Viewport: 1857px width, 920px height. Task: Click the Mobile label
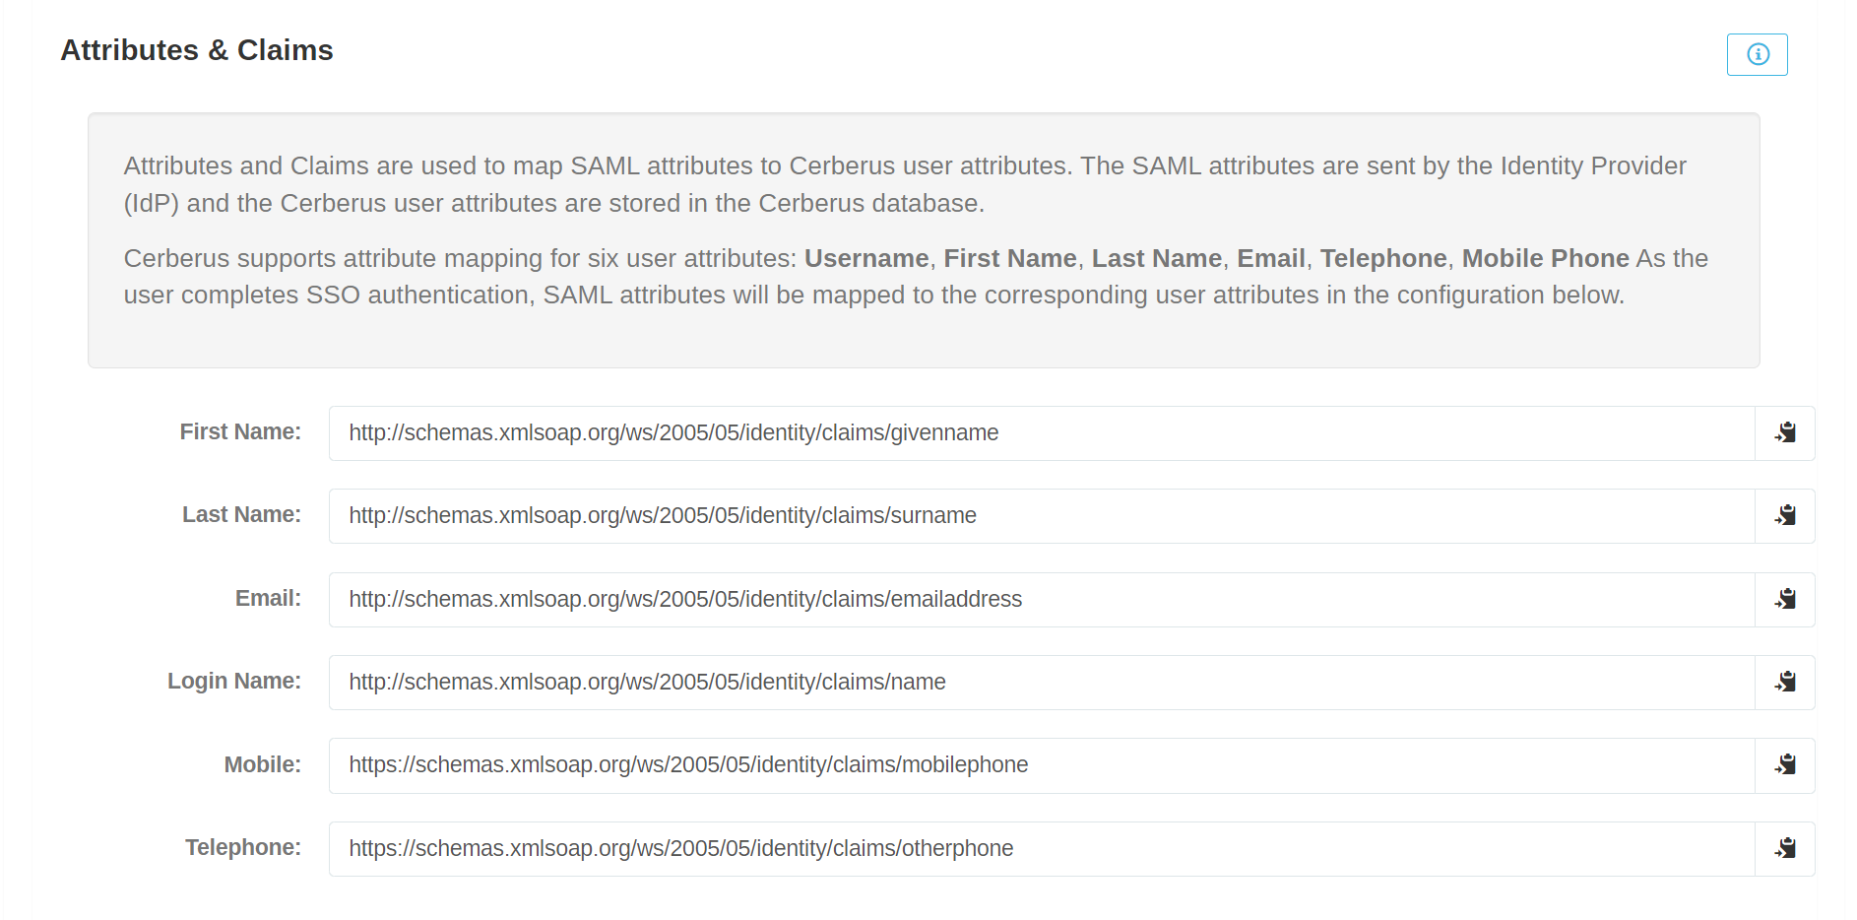click(x=262, y=764)
